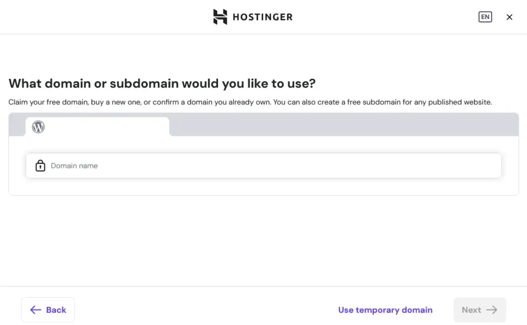Click the subdomain explanation text line
Screen dimensions: 527x325
pyautogui.click(x=250, y=102)
